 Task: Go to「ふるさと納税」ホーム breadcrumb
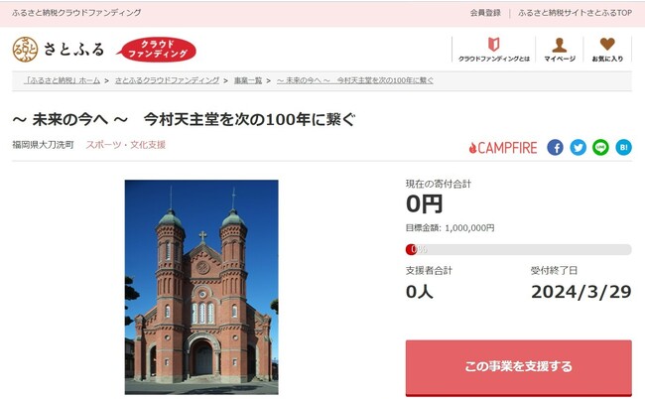point(62,80)
